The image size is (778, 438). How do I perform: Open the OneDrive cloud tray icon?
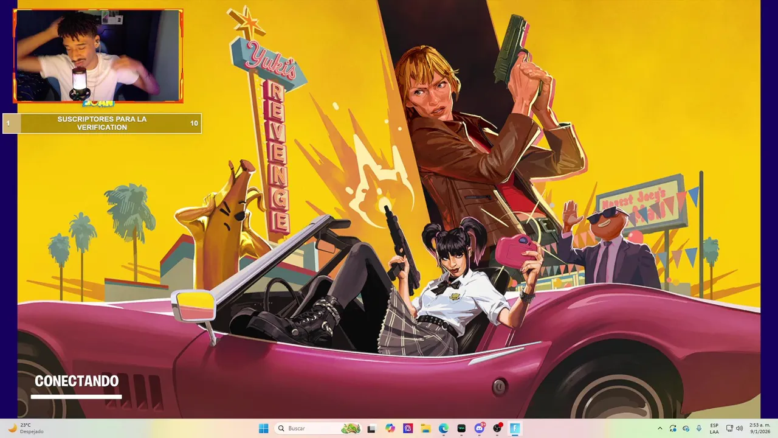click(686, 428)
